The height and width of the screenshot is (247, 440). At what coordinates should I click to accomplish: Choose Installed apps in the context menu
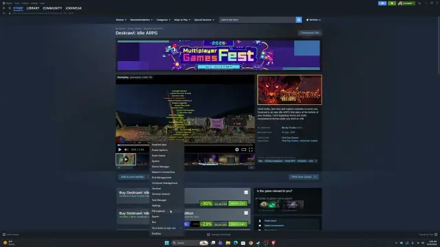coord(166,145)
